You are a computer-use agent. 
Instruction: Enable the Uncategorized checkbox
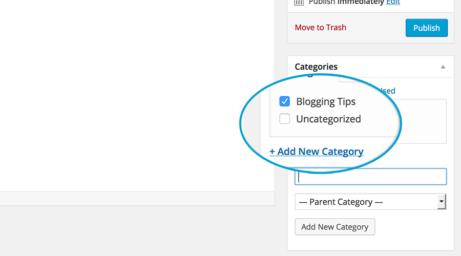285,119
